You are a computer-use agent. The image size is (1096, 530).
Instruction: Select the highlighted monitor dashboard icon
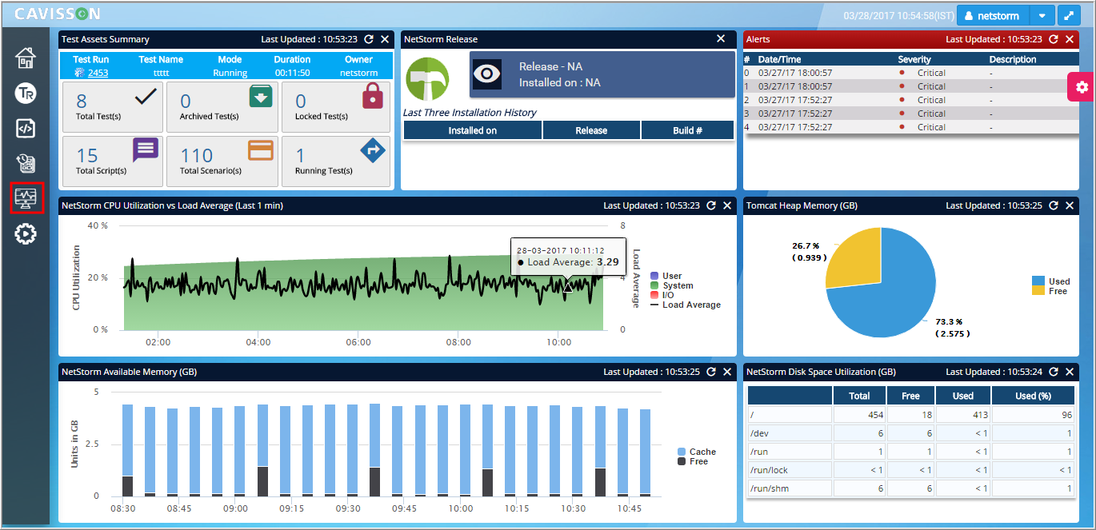26,197
